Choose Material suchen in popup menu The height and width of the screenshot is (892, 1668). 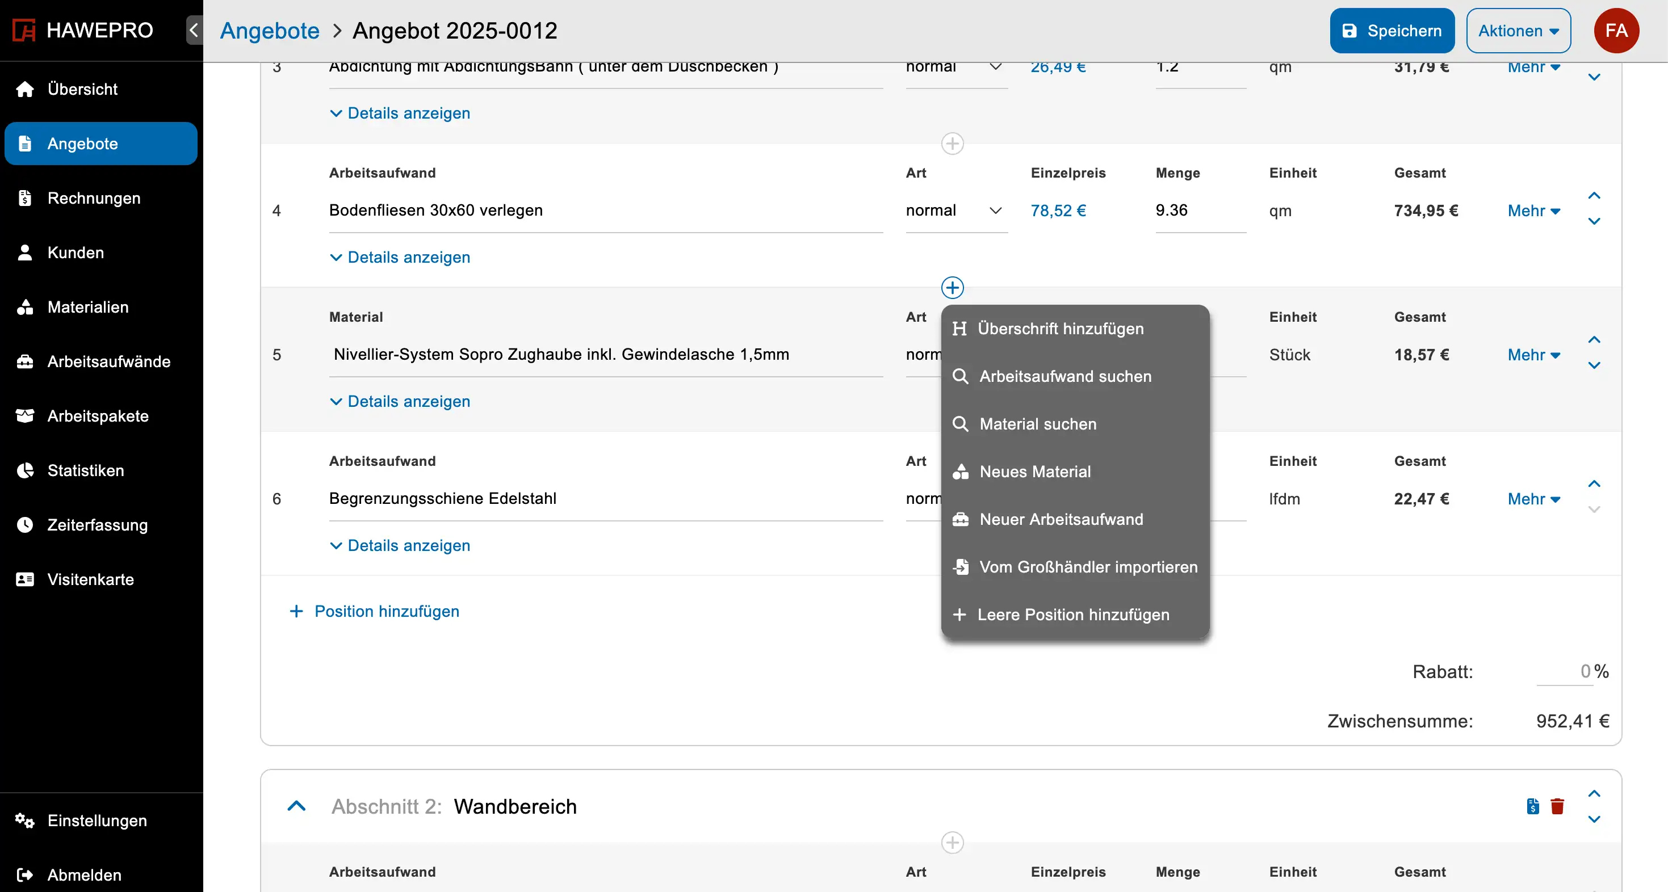point(1075,424)
